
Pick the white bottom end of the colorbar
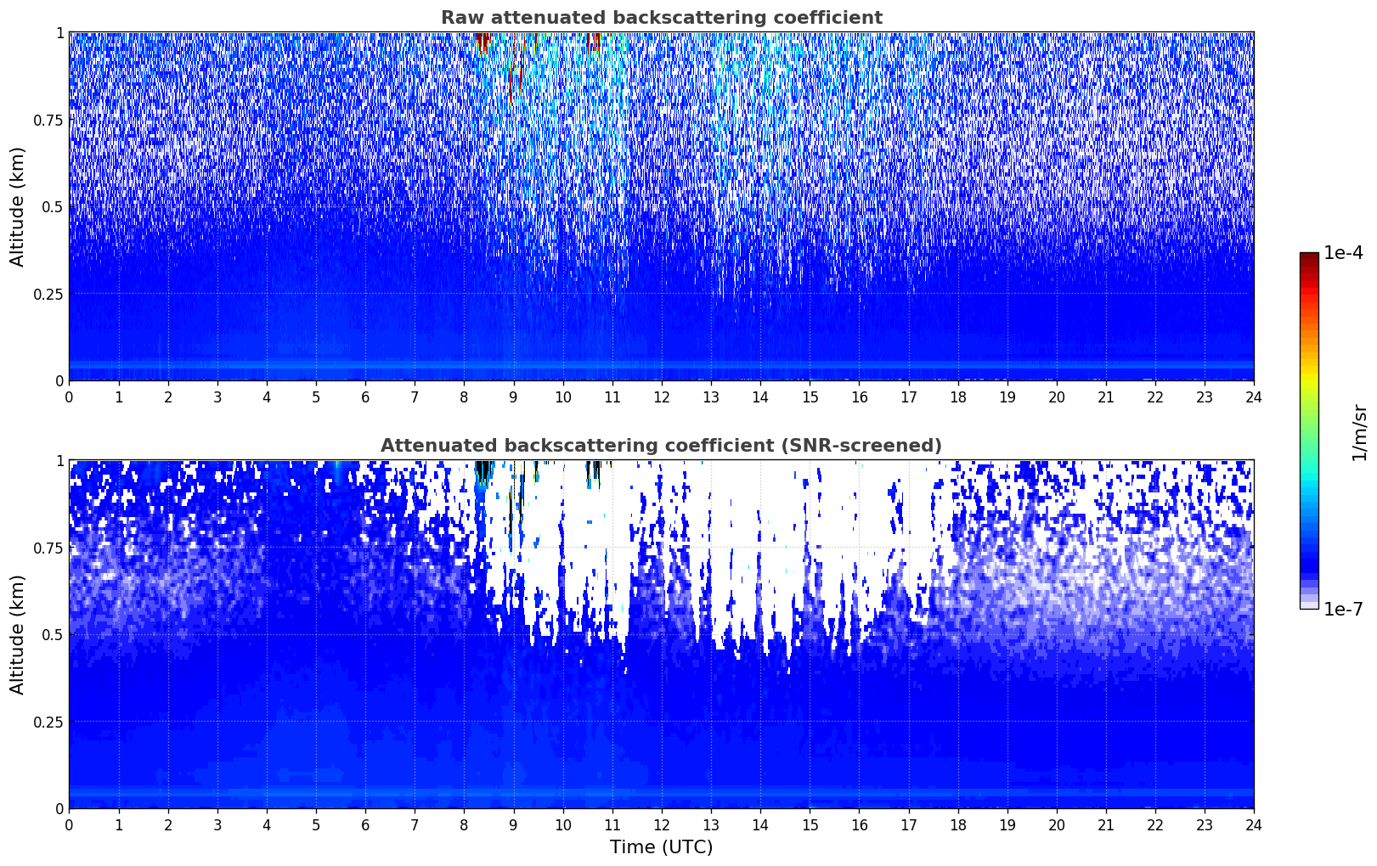(x=1309, y=605)
